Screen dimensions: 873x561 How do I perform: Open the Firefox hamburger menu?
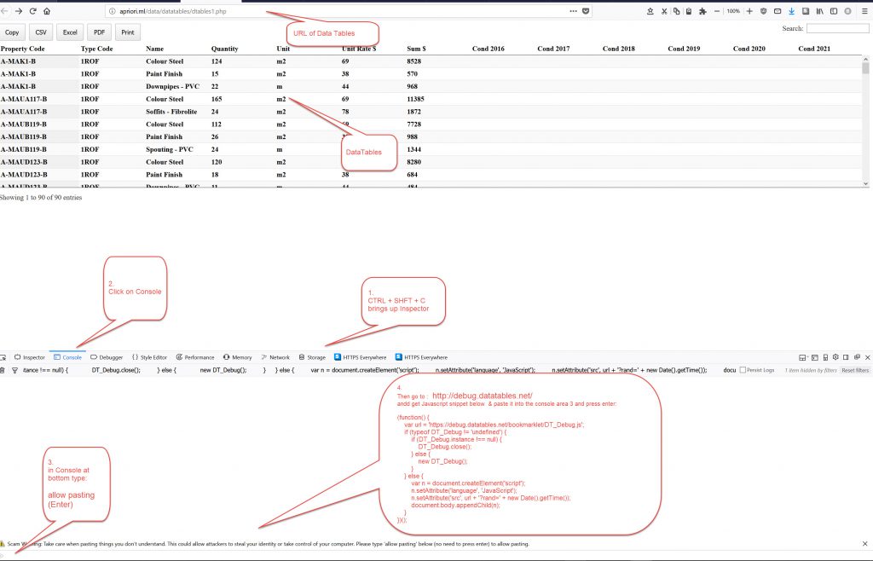pyautogui.click(x=862, y=12)
